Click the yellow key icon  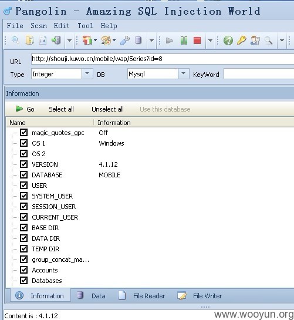[x=241, y=41]
